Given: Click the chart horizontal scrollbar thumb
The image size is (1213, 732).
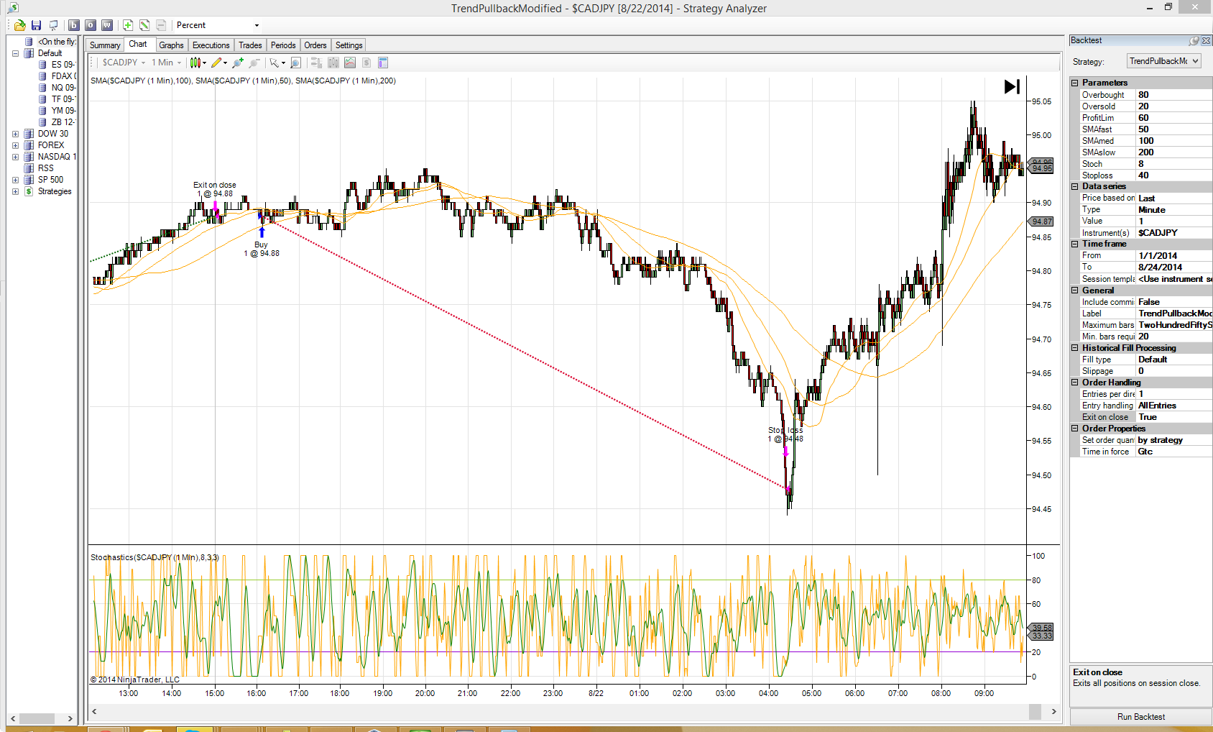Looking at the screenshot, I should (x=1035, y=711).
